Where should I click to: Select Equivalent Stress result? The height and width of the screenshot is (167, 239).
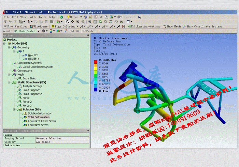(x=38, y=125)
